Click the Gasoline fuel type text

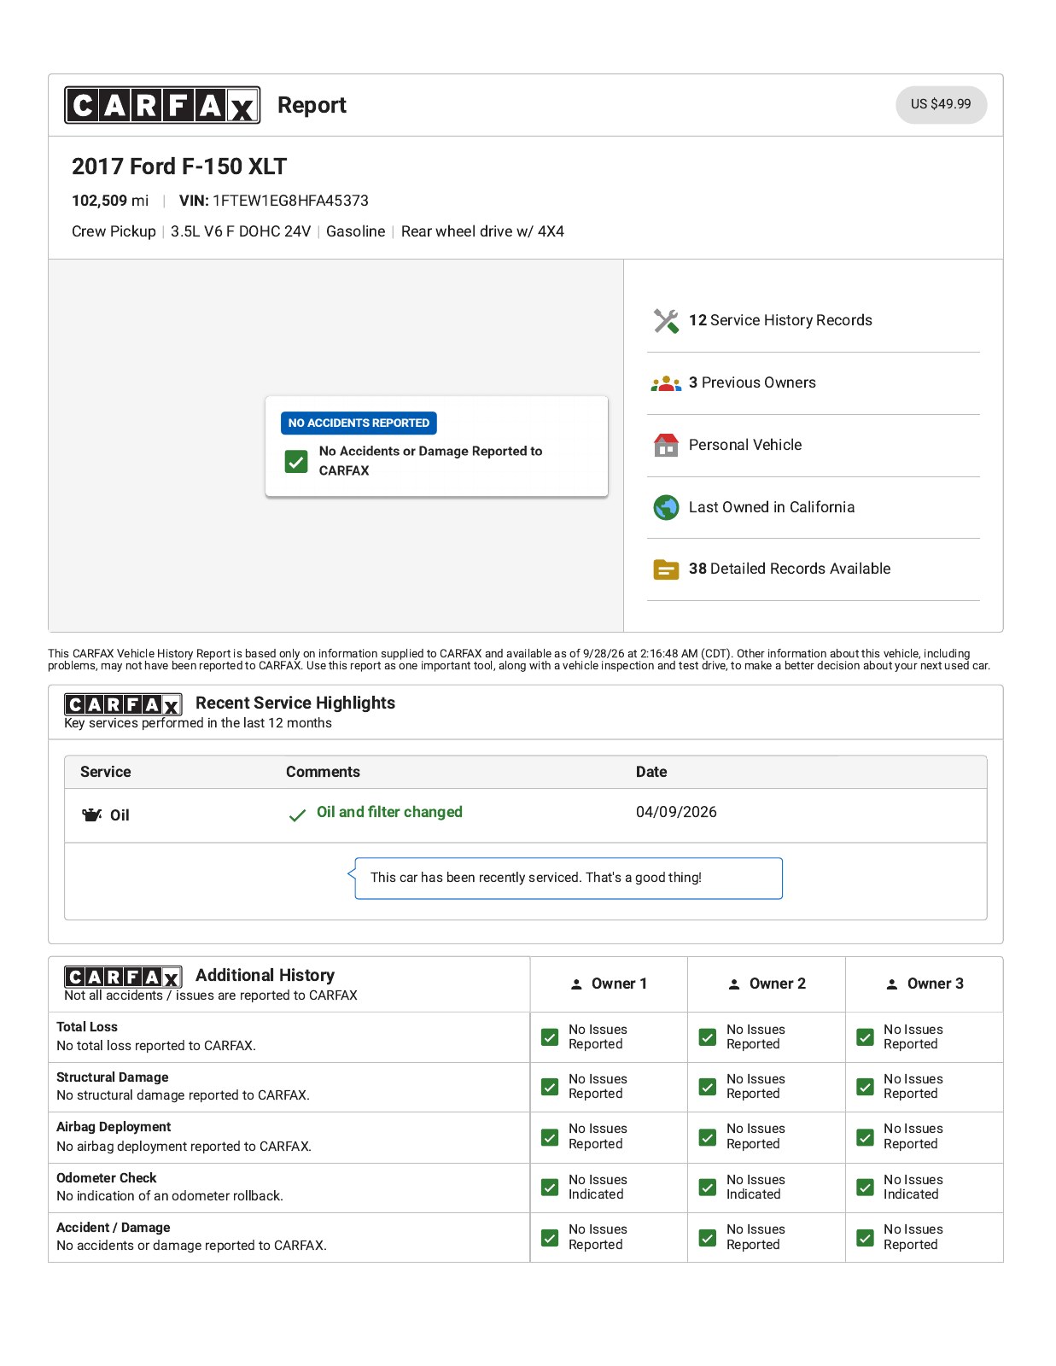click(356, 231)
